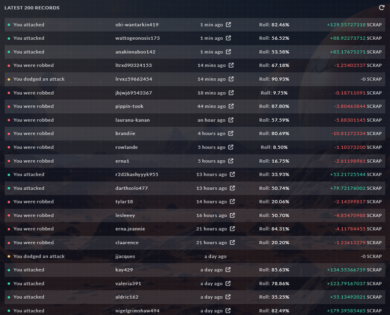Click 'You were robbed' in brandiie row
The image size is (390, 315).
click(34, 133)
